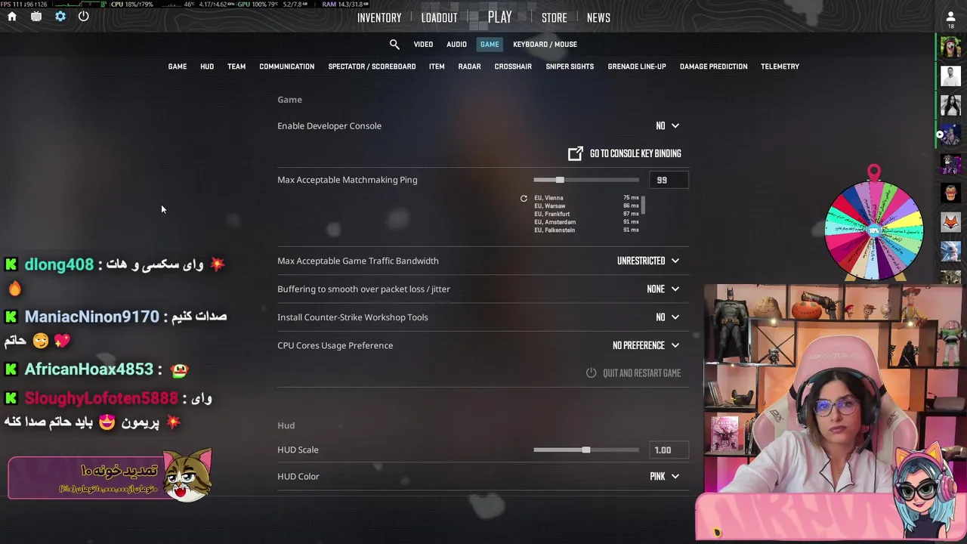
Task: Open the Play menu
Action: tap(499, 17)
